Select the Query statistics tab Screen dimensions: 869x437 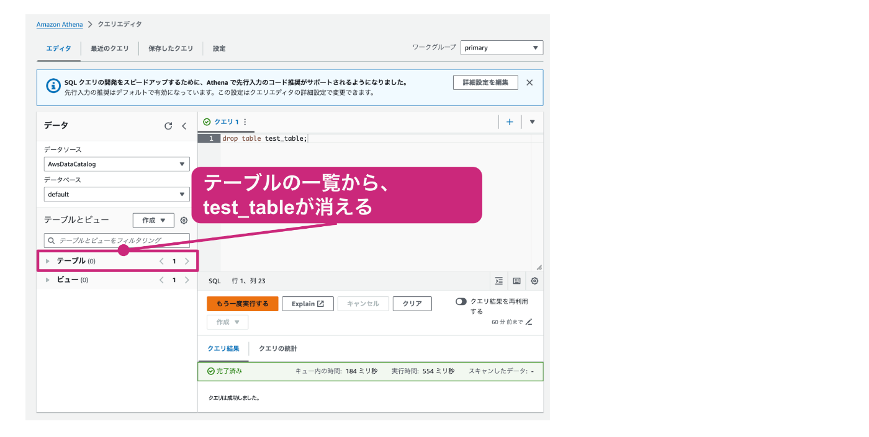[x=278, y=348]
